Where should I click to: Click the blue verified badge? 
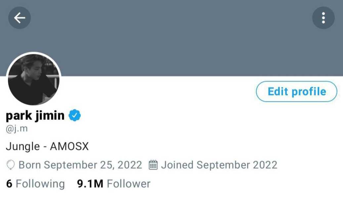point(75,115)
